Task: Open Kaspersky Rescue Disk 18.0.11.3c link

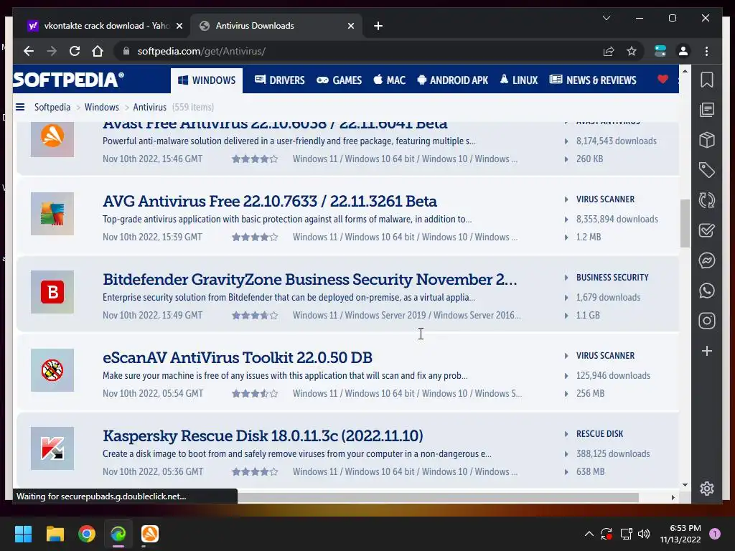Action: [x=263, y=435]
